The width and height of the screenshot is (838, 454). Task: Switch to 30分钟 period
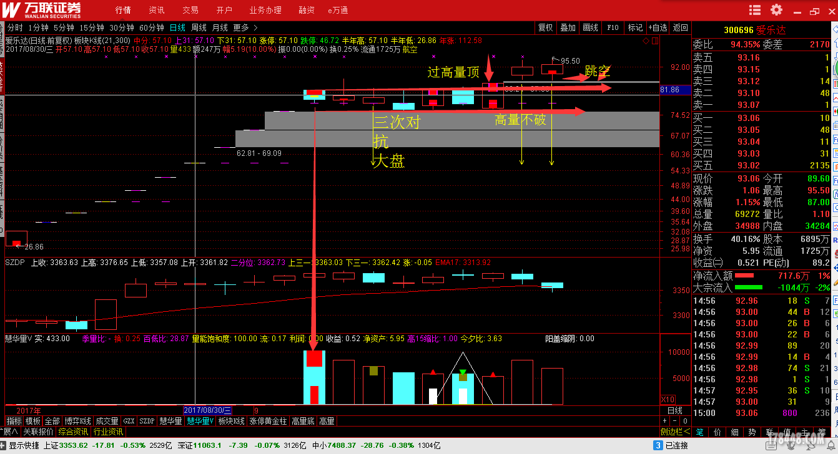122,27
